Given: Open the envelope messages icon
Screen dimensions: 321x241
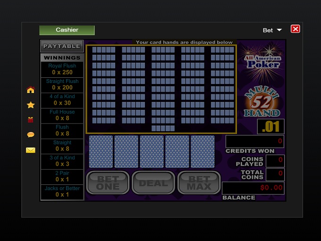Looking at the screenshot, I should pos(31,150).
